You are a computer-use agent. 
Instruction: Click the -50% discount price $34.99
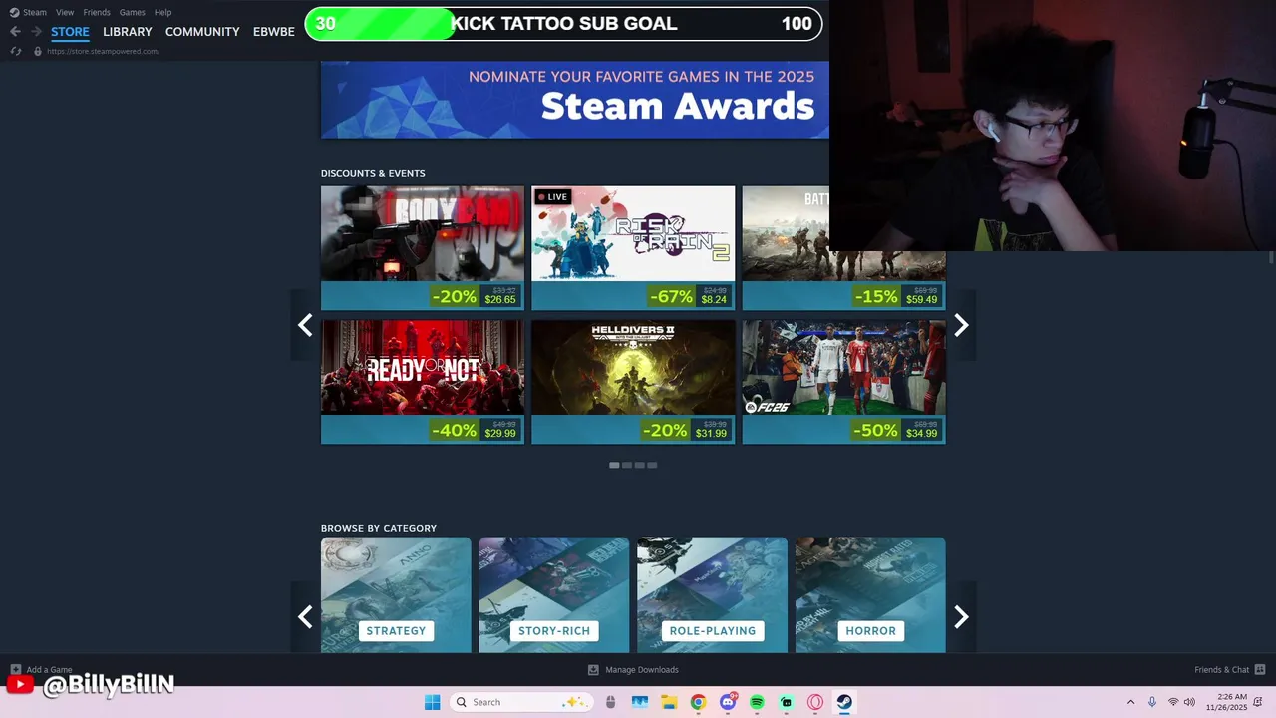(x=922, y=433)
